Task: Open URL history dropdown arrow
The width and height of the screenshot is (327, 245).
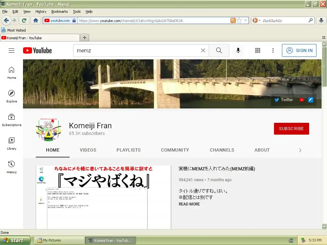Action: [x=246, y=20]
